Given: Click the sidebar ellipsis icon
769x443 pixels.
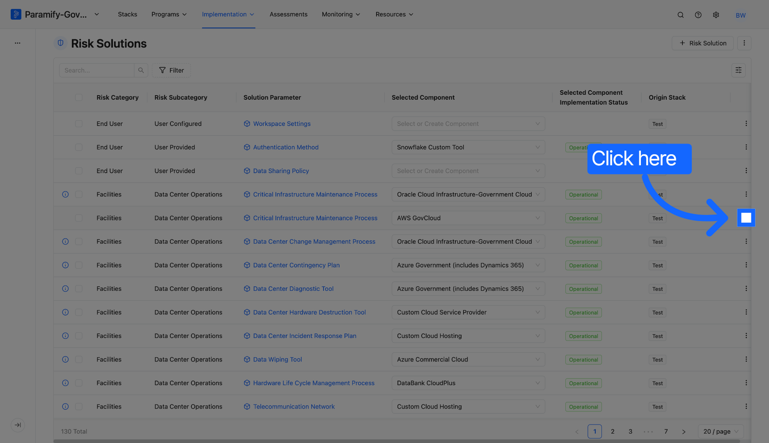Looking at the screenshot, I should (18, 43).
